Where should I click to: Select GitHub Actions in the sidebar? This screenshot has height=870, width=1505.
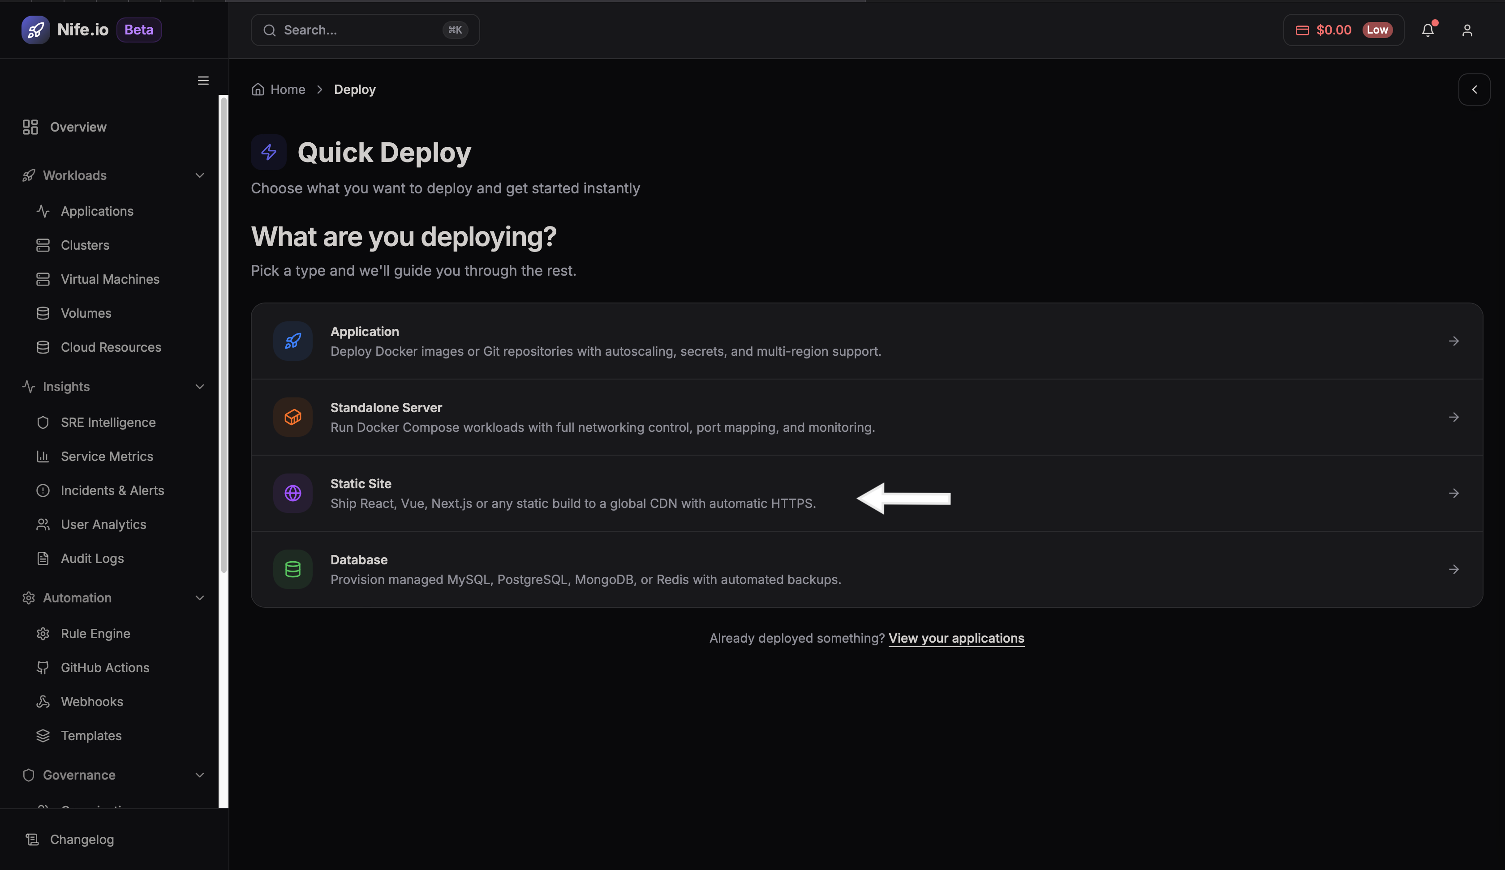[105, 667]
